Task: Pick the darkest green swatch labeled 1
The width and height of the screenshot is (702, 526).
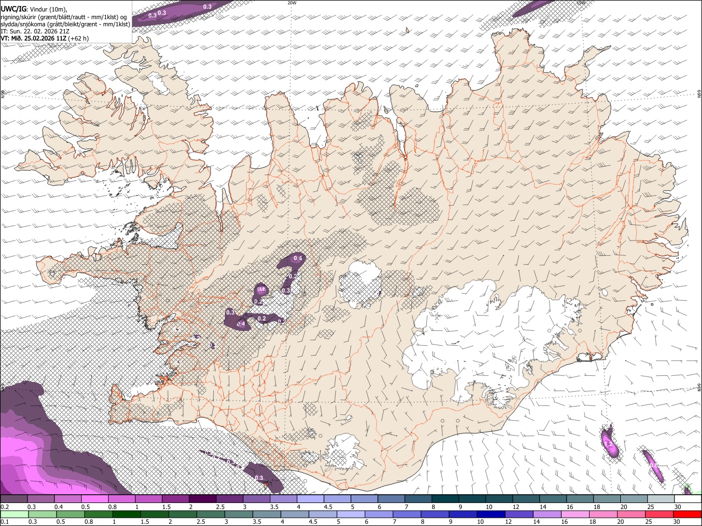Action: 126,514
